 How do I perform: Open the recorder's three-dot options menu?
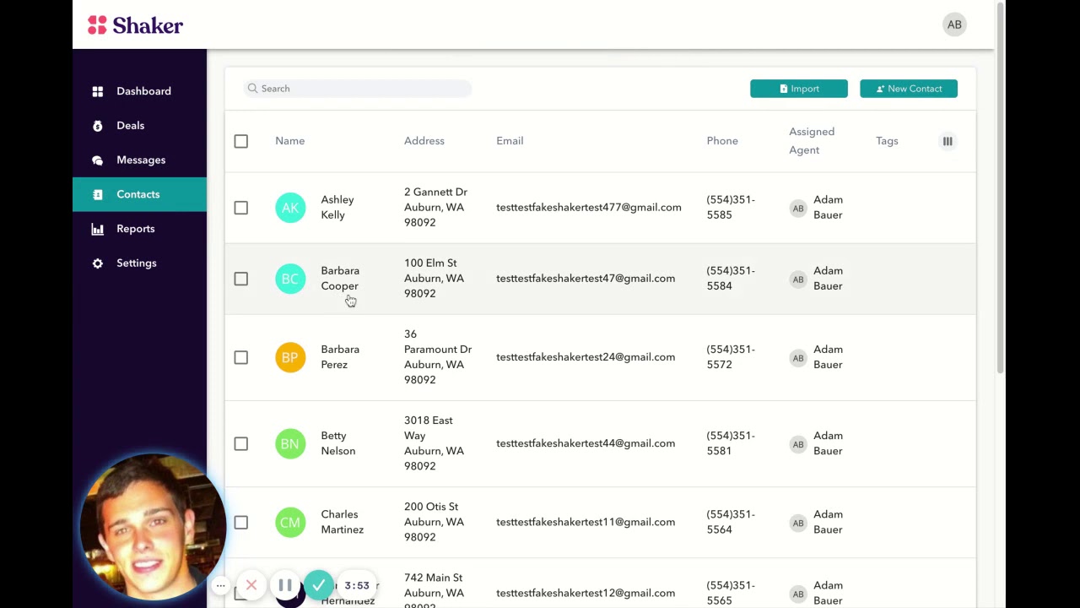[x=220, y=585]
